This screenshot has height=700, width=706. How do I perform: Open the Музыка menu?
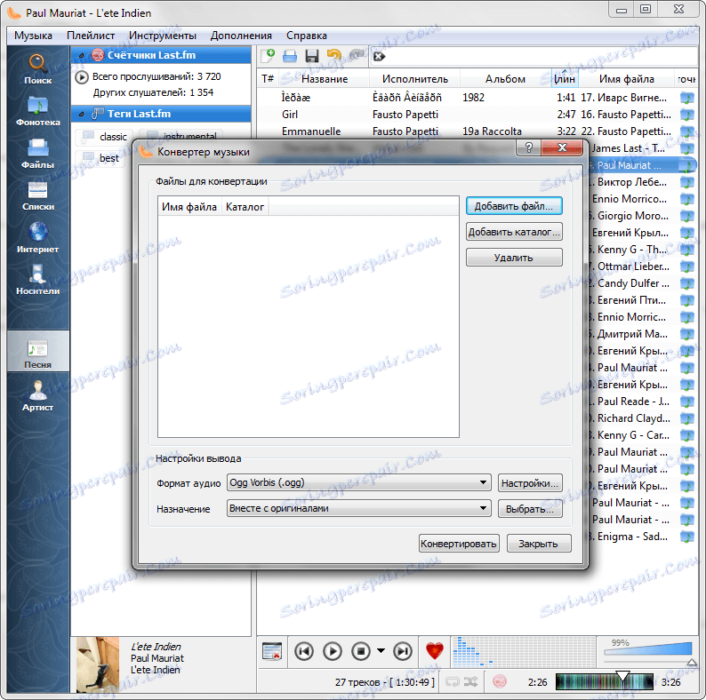coord(33,36)
